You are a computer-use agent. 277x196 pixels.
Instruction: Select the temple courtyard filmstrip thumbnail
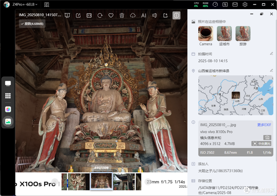[x=124, y=182]
